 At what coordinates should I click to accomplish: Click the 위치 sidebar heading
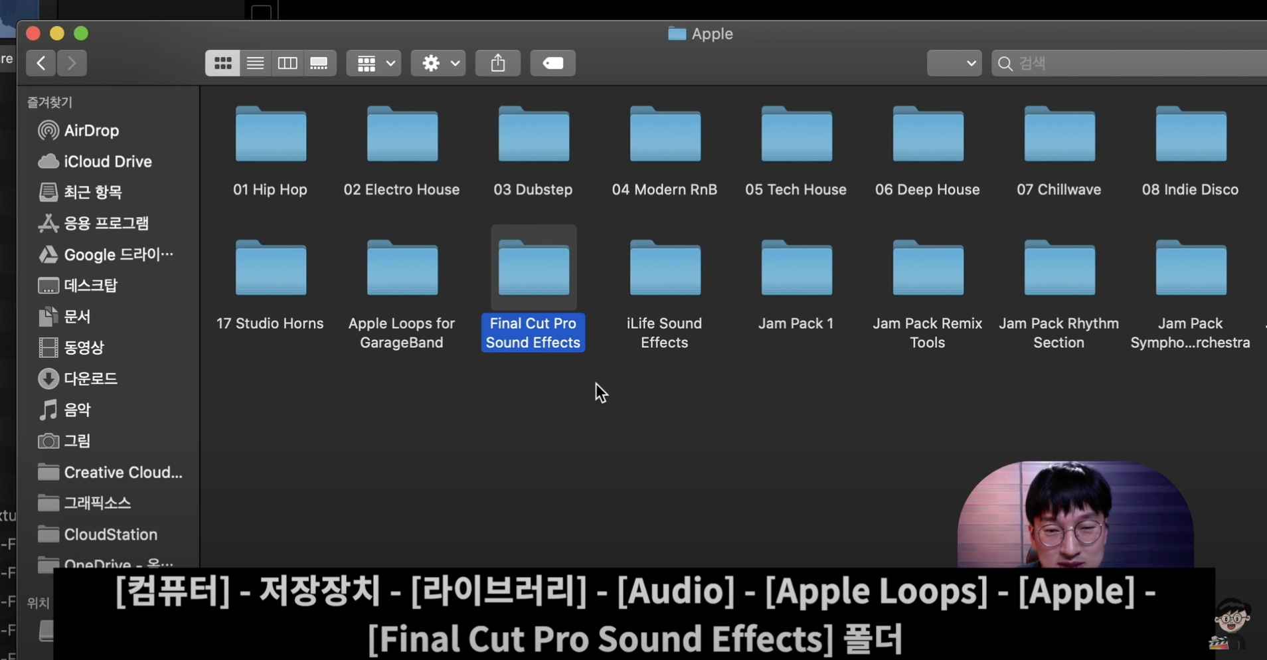tap(38, 603)
